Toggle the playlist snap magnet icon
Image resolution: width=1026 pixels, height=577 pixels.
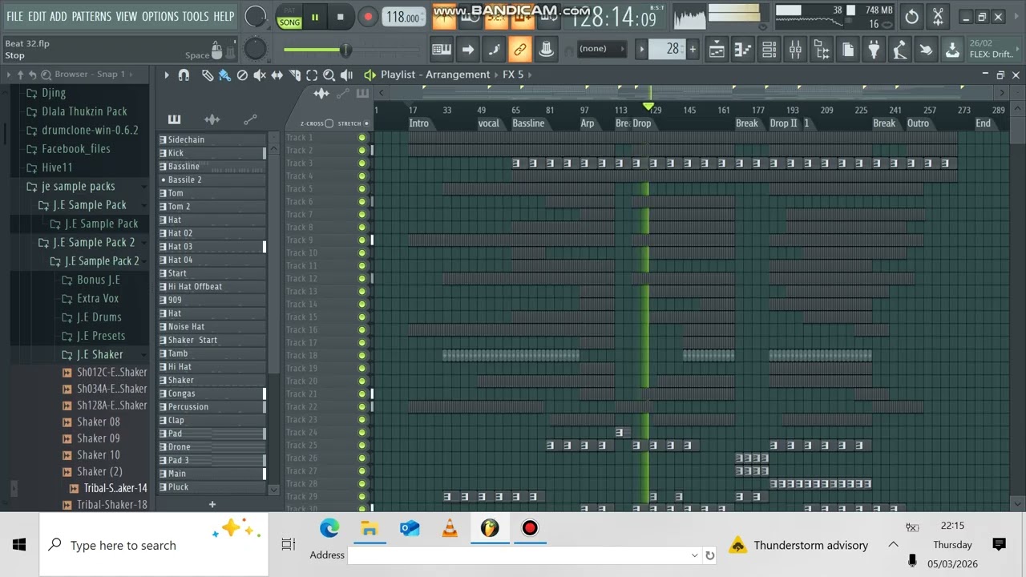tap(184, 75)
